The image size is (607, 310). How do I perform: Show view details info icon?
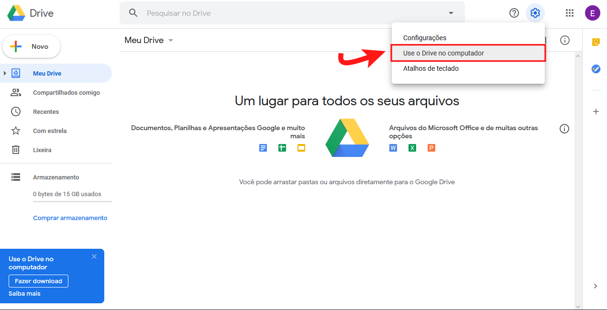564,40
